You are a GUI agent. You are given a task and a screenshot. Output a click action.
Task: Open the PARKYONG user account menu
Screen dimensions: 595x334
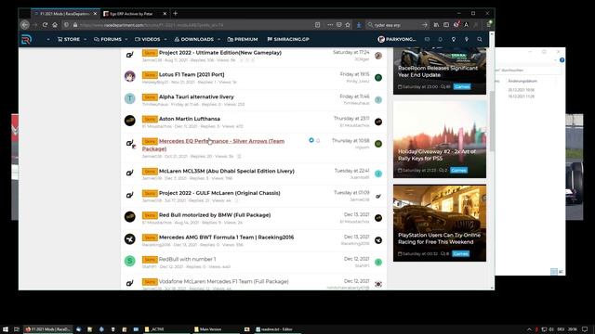[397, 39]
